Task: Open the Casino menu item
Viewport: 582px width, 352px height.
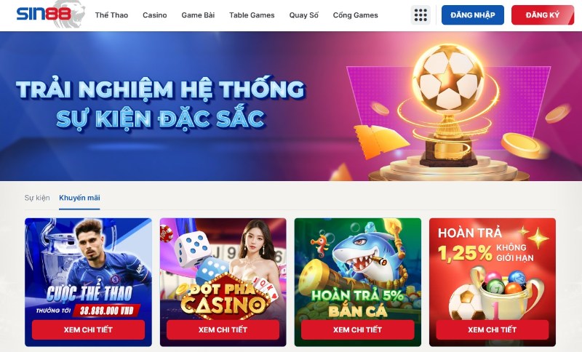Action: (x=155, y=15)
